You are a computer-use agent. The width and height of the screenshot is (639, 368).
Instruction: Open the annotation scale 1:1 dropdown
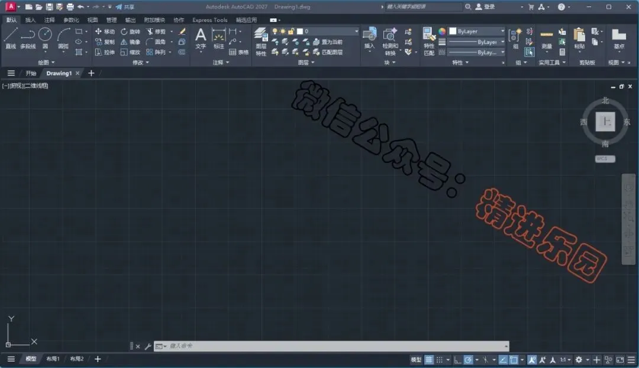pyautogui.click(x=565, y=360)
